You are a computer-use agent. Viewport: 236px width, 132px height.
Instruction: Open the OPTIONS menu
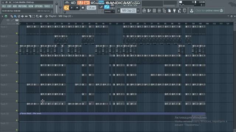click(x=39, y=6)
